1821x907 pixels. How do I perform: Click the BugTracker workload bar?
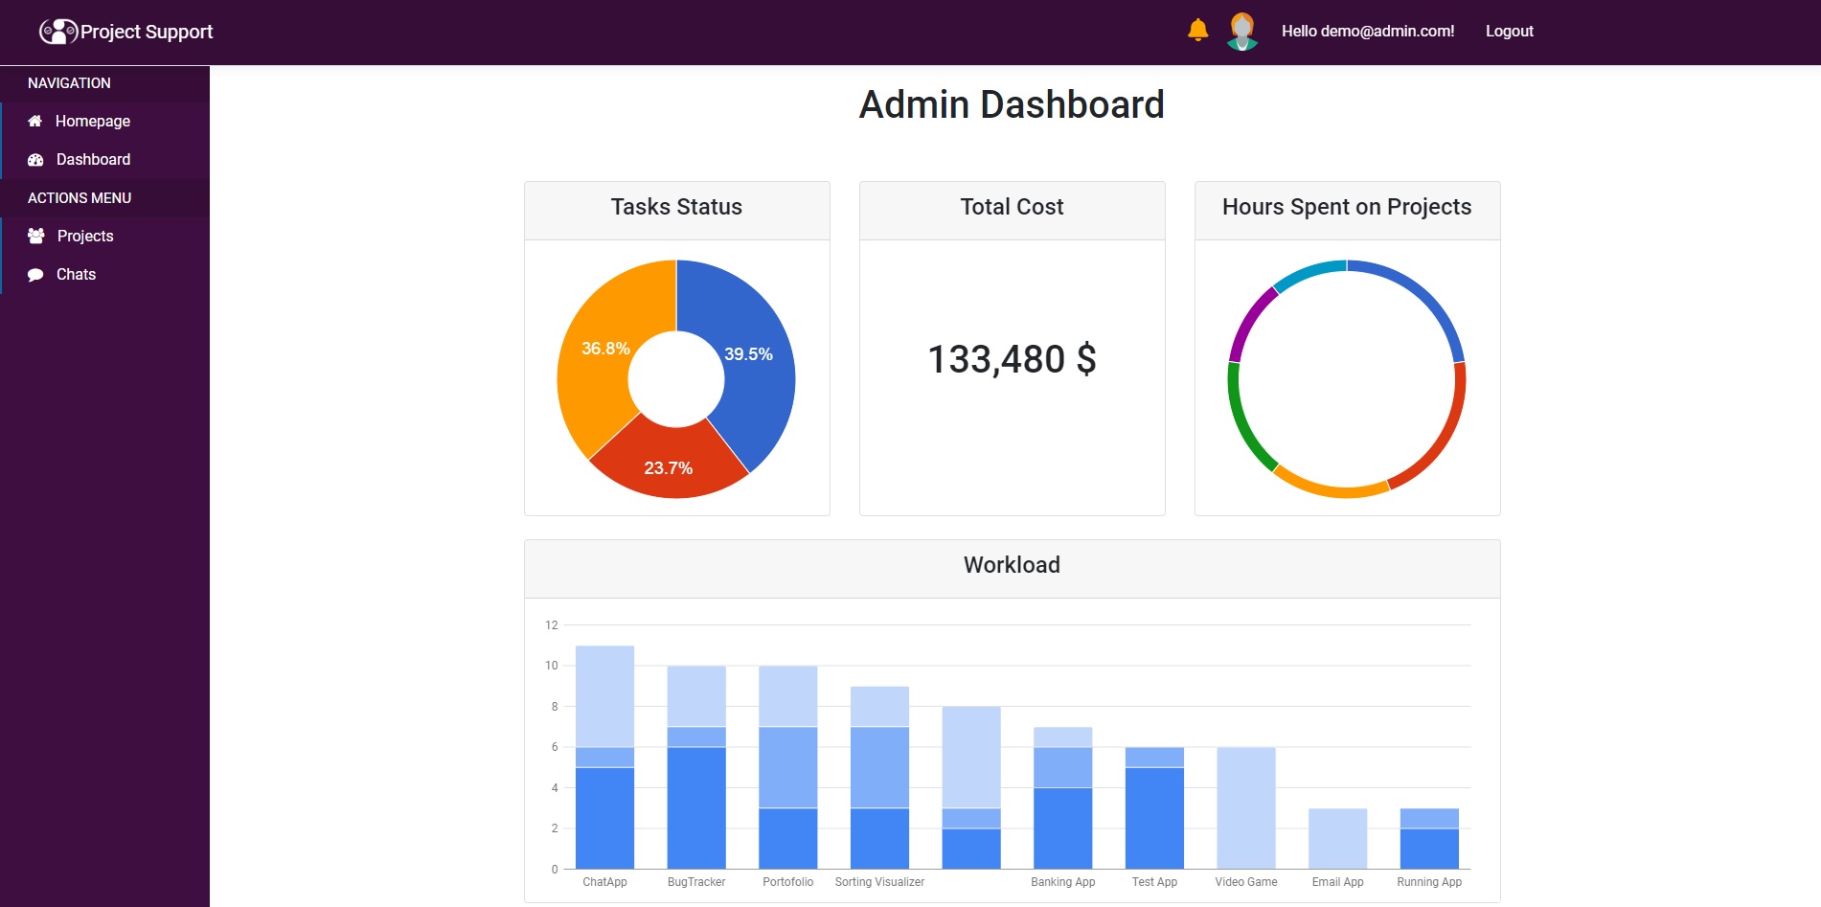tap(696, 767)
